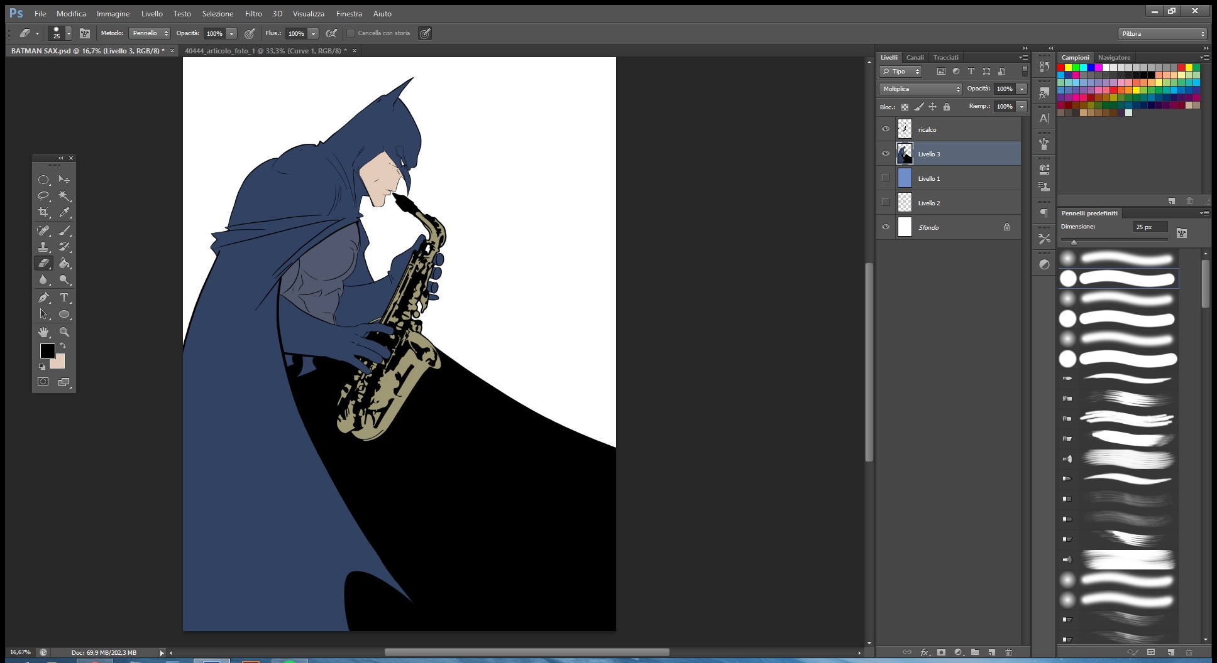This screenshot has height=663, width=1217.
Task: Expand the Pittura workspace dropdown
Action: pyautogui.click(x=1162, y=34)
